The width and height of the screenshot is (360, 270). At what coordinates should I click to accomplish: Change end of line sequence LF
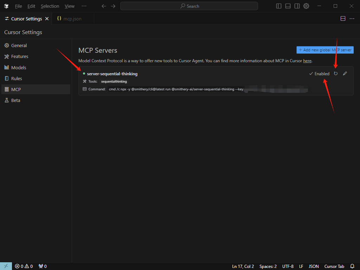[x=301, y=266]
